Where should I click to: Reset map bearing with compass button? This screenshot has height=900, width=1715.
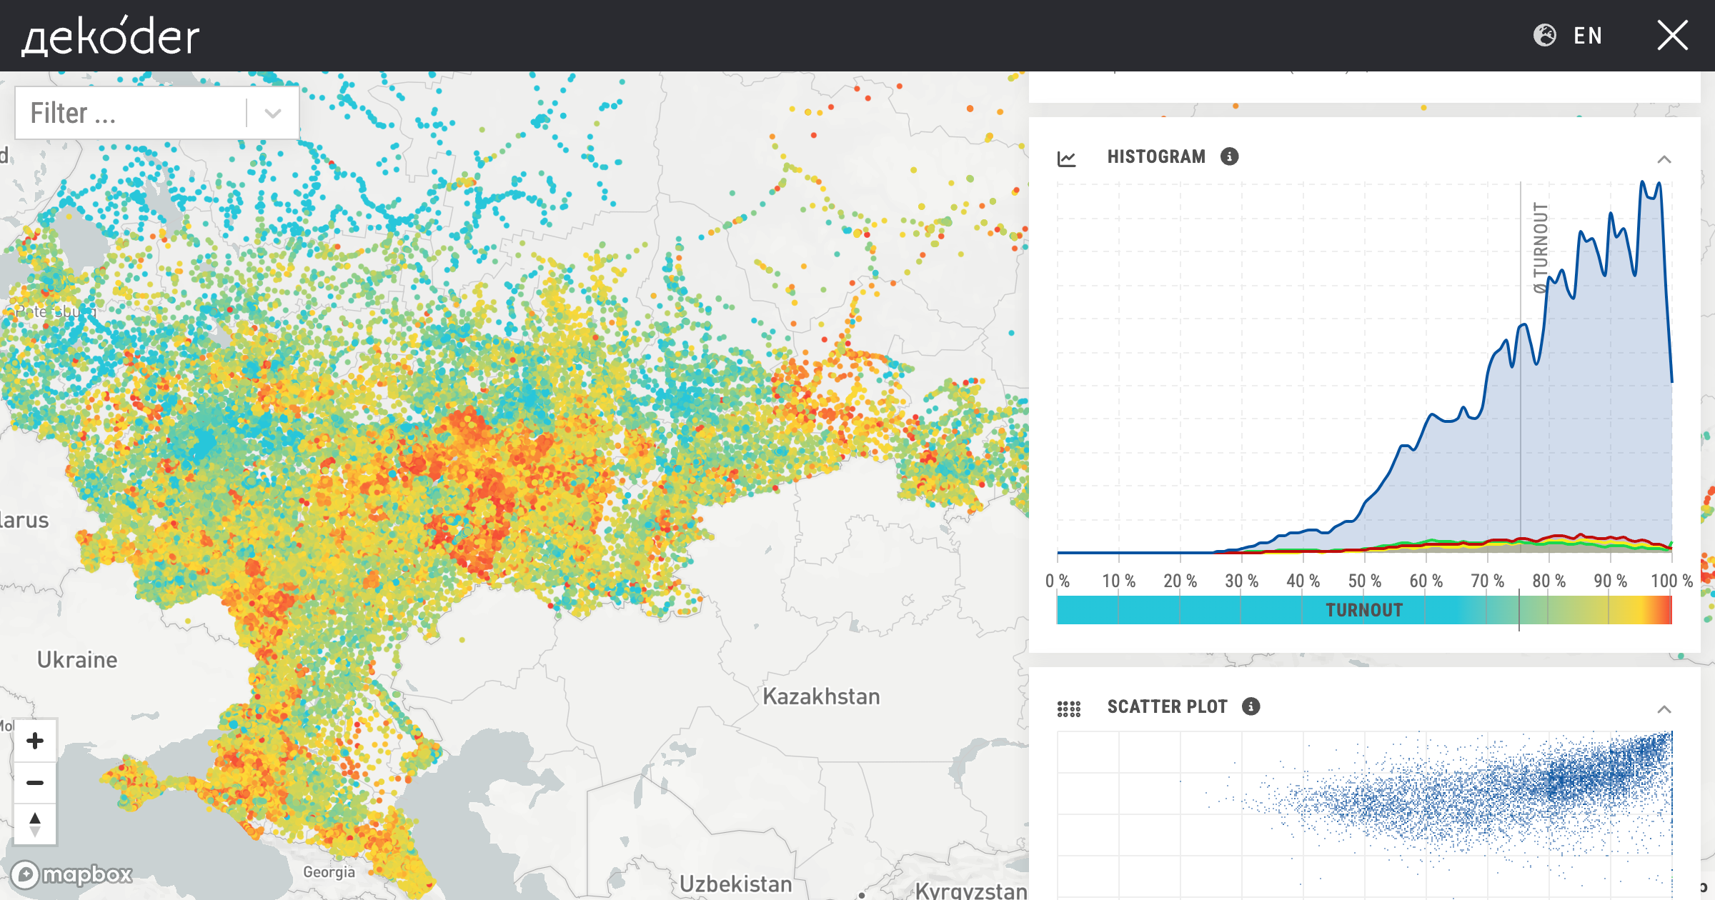point(35,824)
